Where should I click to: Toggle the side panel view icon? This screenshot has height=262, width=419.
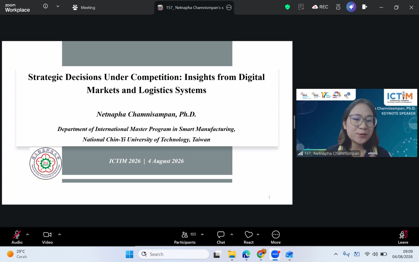pyautogui.click(x=365, y=7)
